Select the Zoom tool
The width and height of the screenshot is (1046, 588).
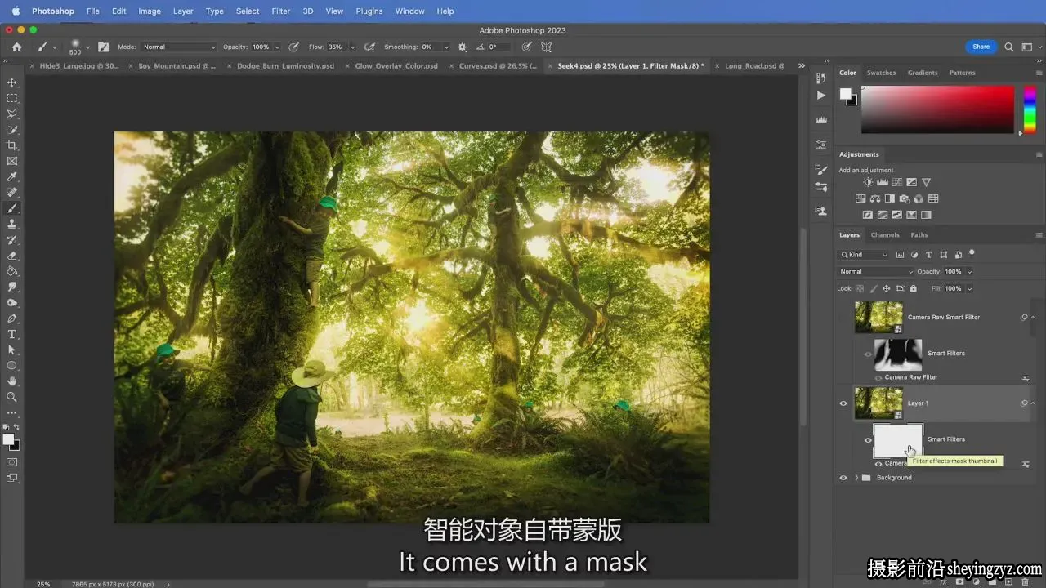tap(12, 397)
